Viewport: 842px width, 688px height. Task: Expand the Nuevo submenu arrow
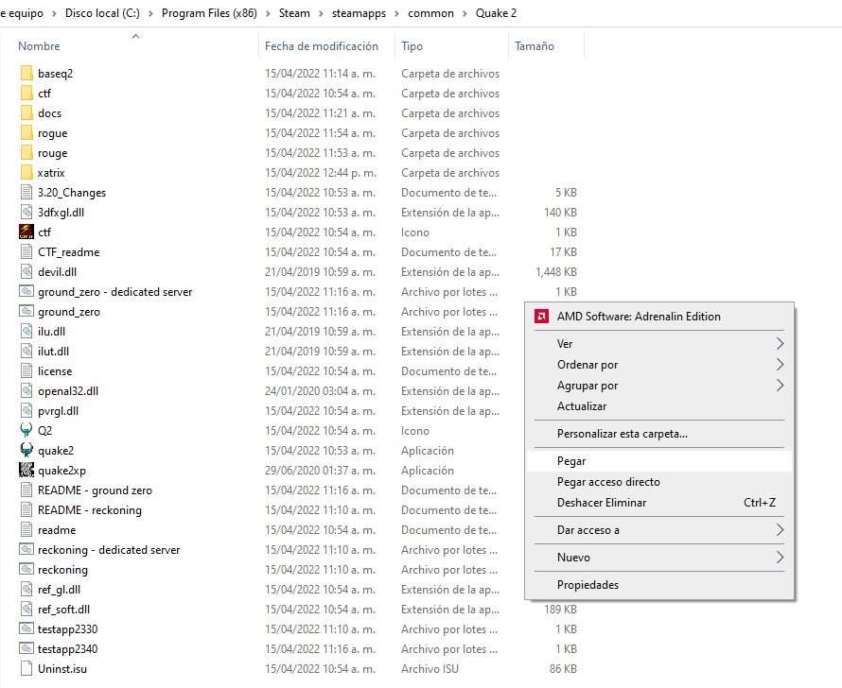pyautogui.click(x=780, y=558)
